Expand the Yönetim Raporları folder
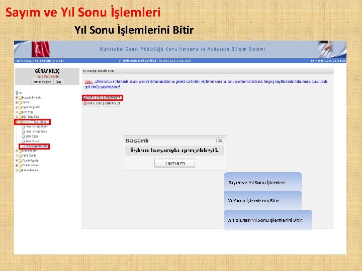362x271 pixels. coord(17,161)
